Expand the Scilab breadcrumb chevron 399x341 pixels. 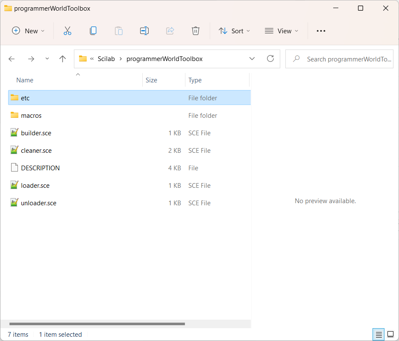(x=121, y=59)
